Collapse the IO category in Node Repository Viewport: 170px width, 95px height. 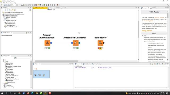2,60
